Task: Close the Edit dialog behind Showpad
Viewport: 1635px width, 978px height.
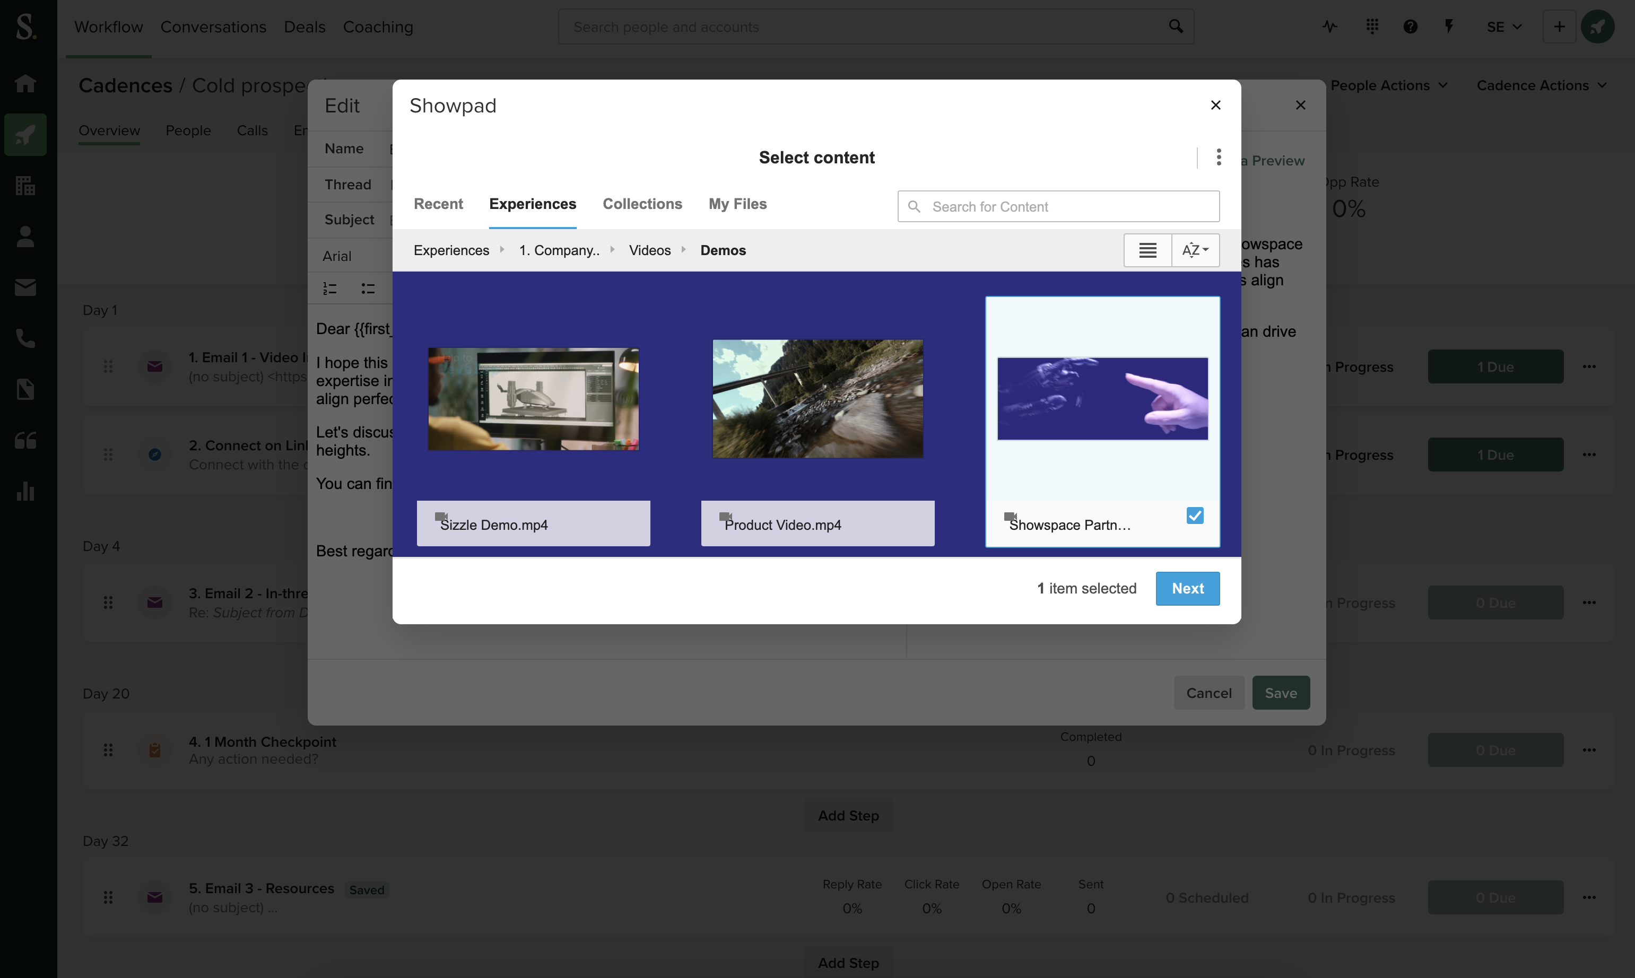Action: [1300, 106]
